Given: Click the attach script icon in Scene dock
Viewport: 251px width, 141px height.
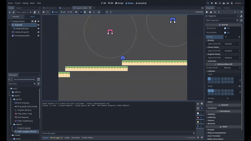Looking at the screenshot, I should click(x=35, y=12).
